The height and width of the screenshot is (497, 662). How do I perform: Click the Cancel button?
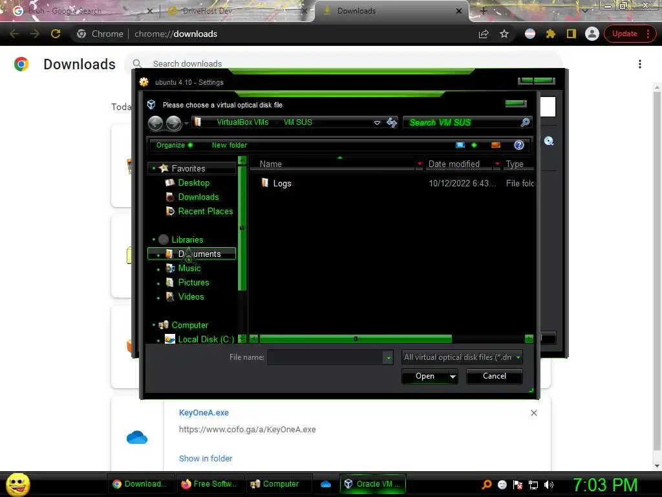pos(495,376)
